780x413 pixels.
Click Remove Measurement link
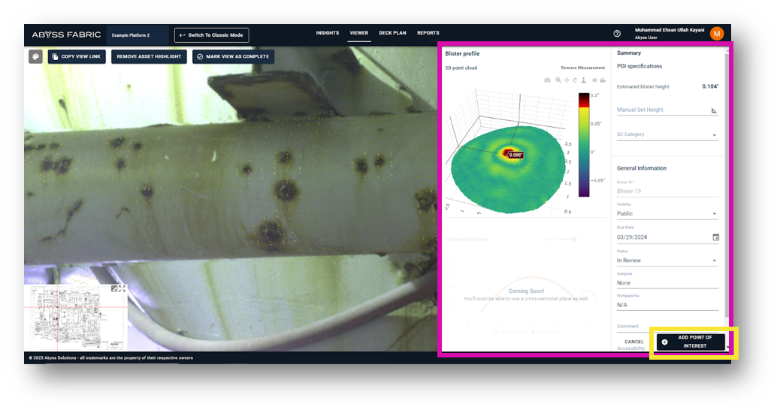point(582,68)
